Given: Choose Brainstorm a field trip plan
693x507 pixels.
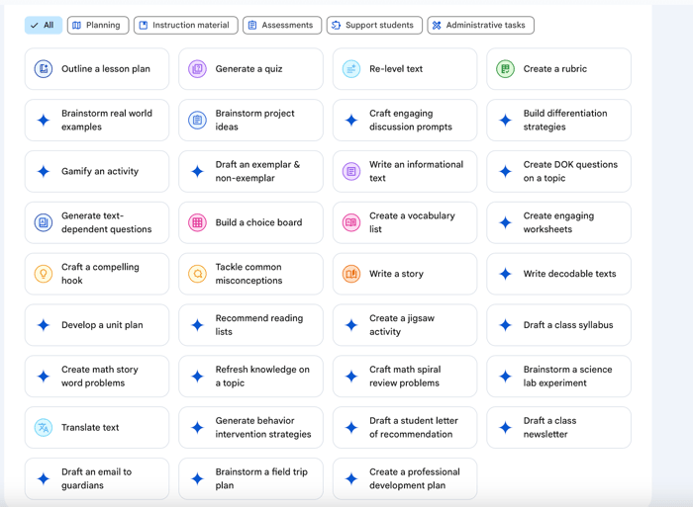Looking at the screenshot, I should pos(250,479).
